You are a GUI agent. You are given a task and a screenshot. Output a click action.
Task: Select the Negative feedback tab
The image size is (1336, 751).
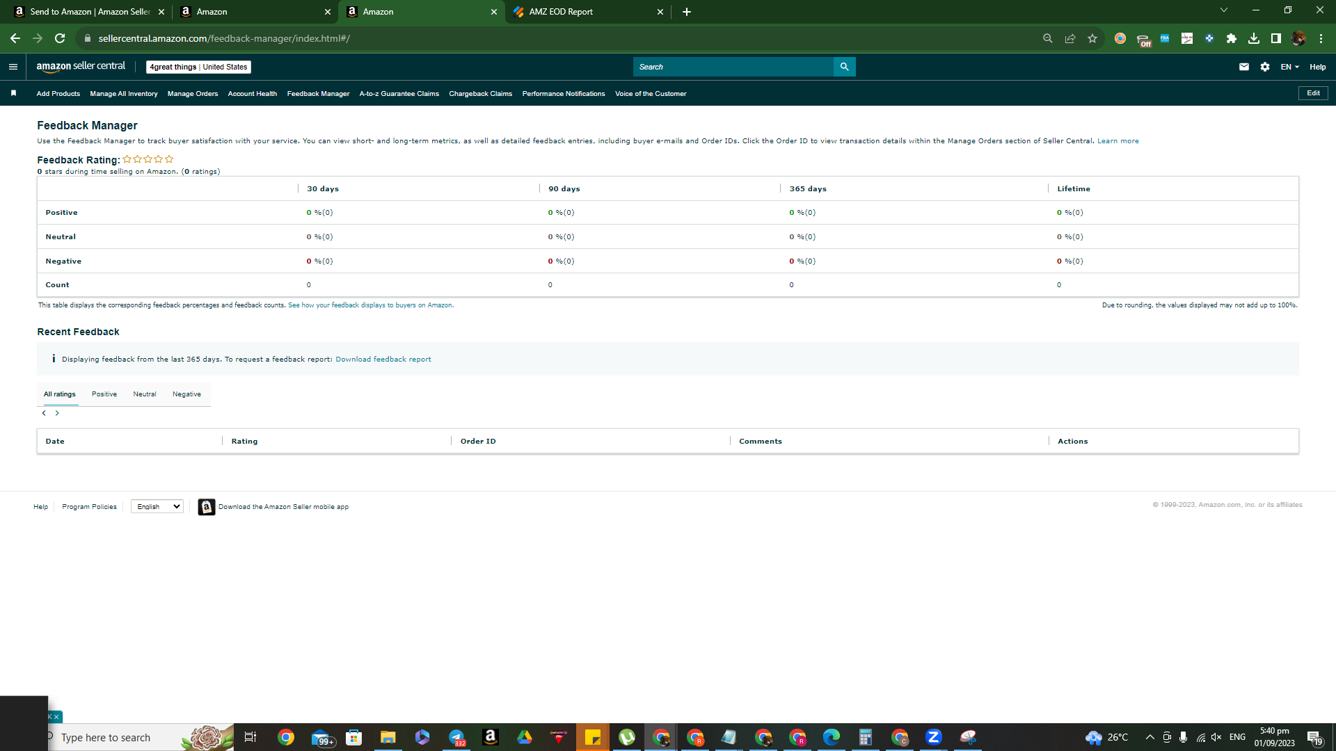[x=186, y=394]
